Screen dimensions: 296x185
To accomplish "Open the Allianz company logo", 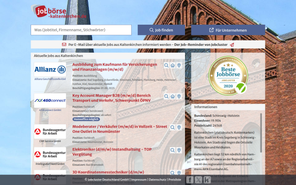I will [50, 69].
